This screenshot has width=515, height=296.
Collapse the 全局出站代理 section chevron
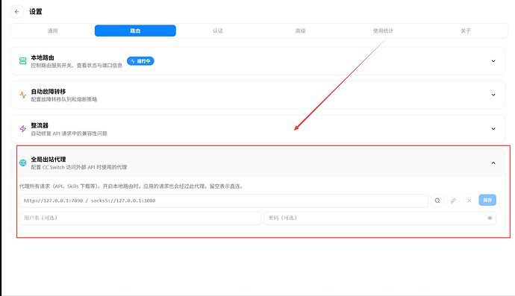coord(493,163)
